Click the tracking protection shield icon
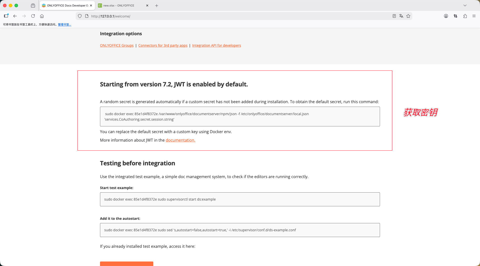Viewport: 480px width, 266px height. tap(80, 16)
